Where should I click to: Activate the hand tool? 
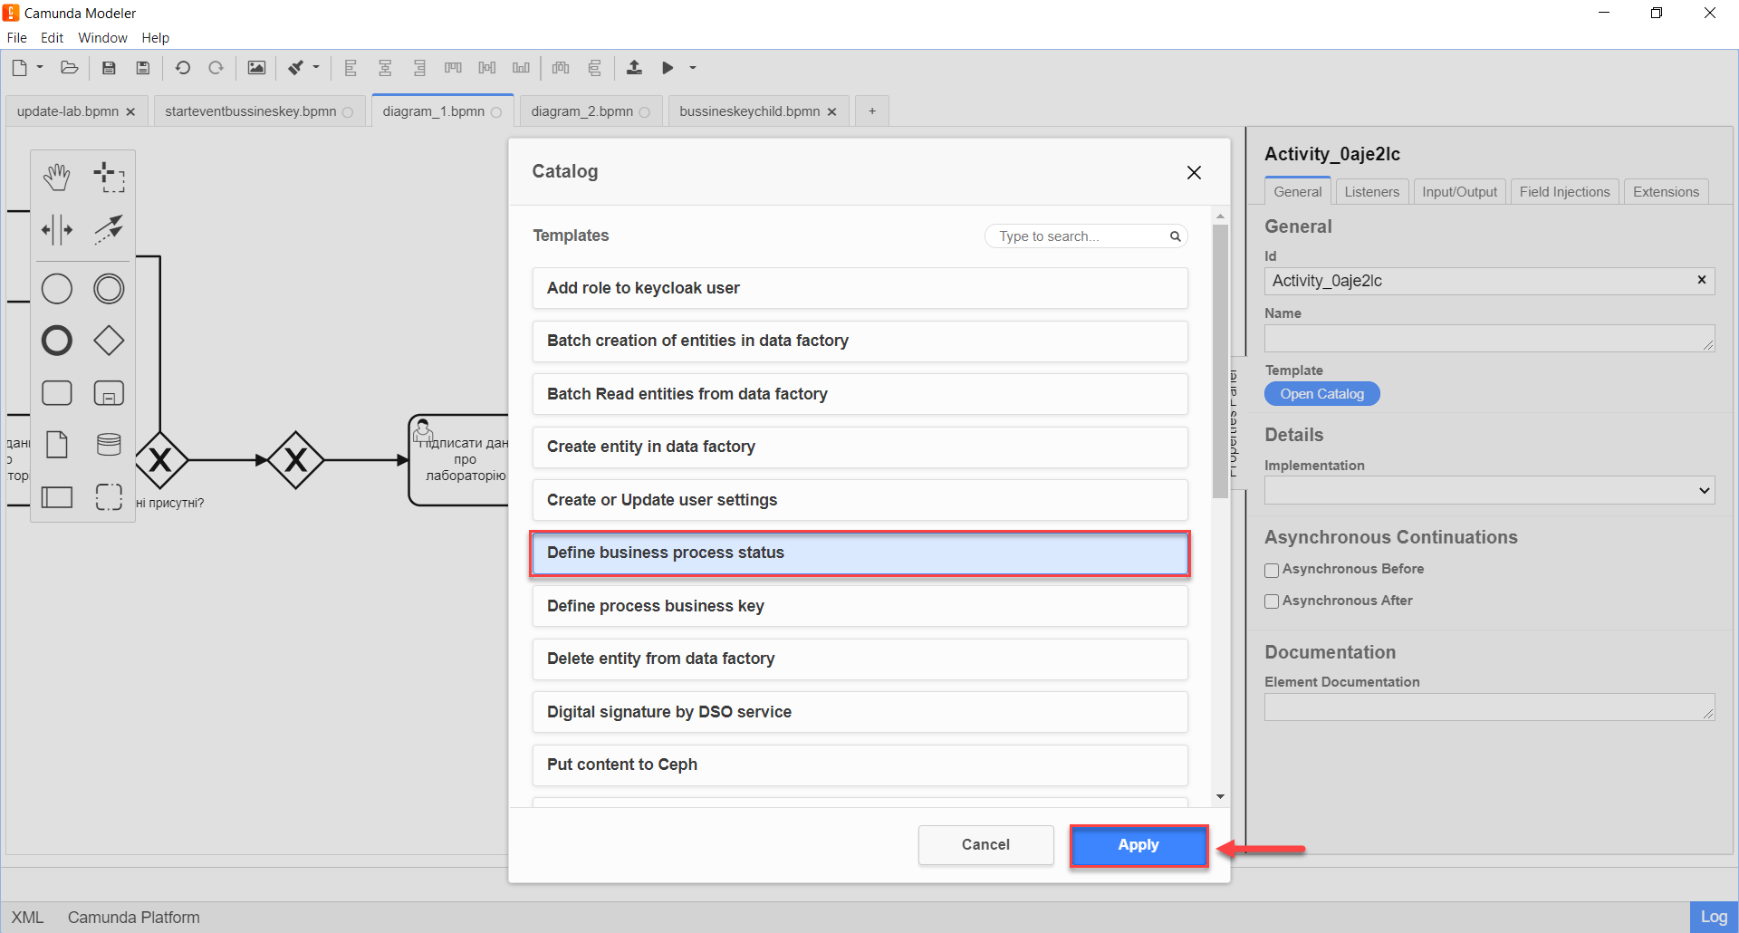click(x=57, y=178)
